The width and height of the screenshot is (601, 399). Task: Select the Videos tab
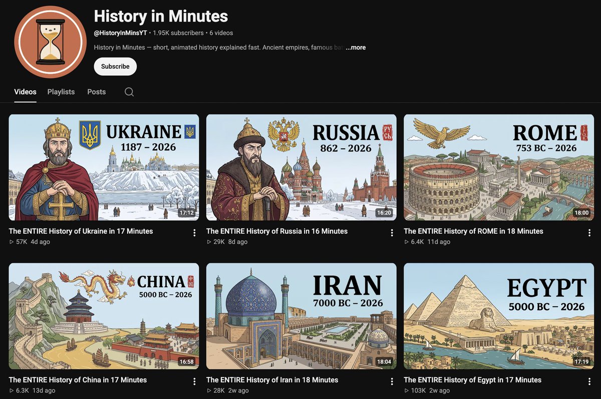[x=25, y=92]
